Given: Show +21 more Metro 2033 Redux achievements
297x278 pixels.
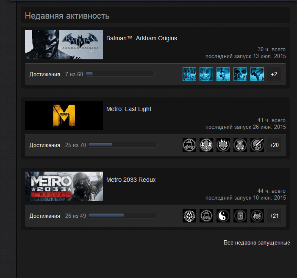Looking at the screenshot, I should [x=274, y=216].
